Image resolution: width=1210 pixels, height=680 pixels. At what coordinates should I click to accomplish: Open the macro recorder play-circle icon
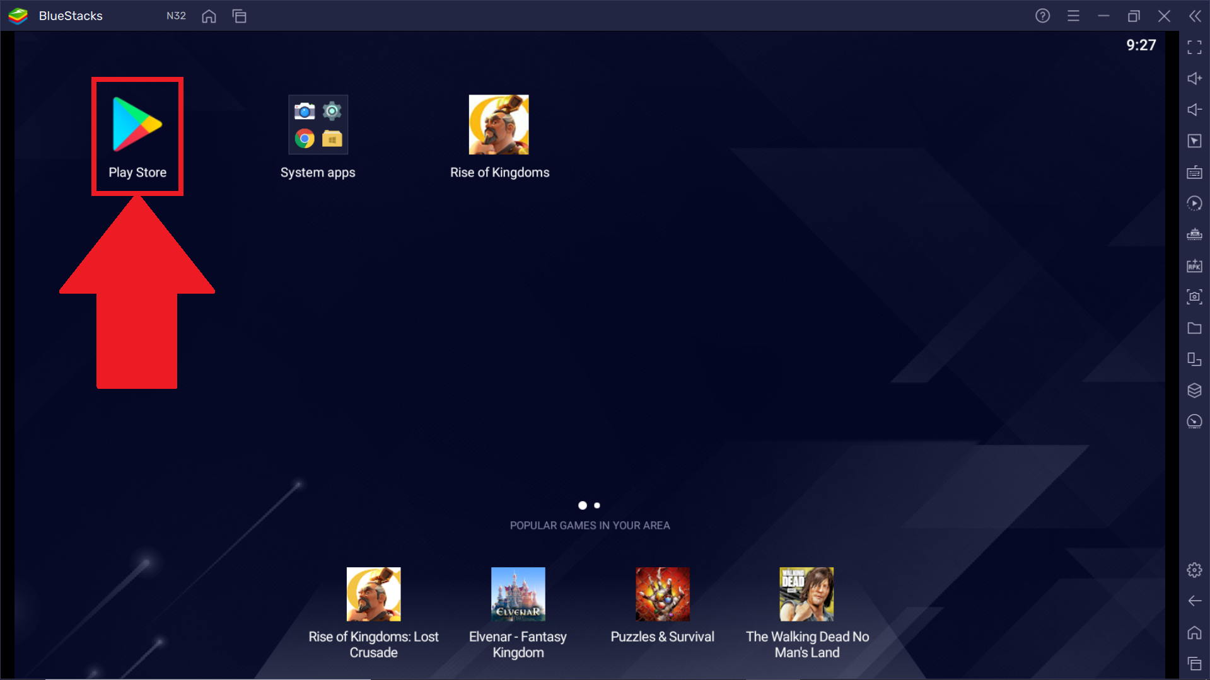coord(1194,203)
